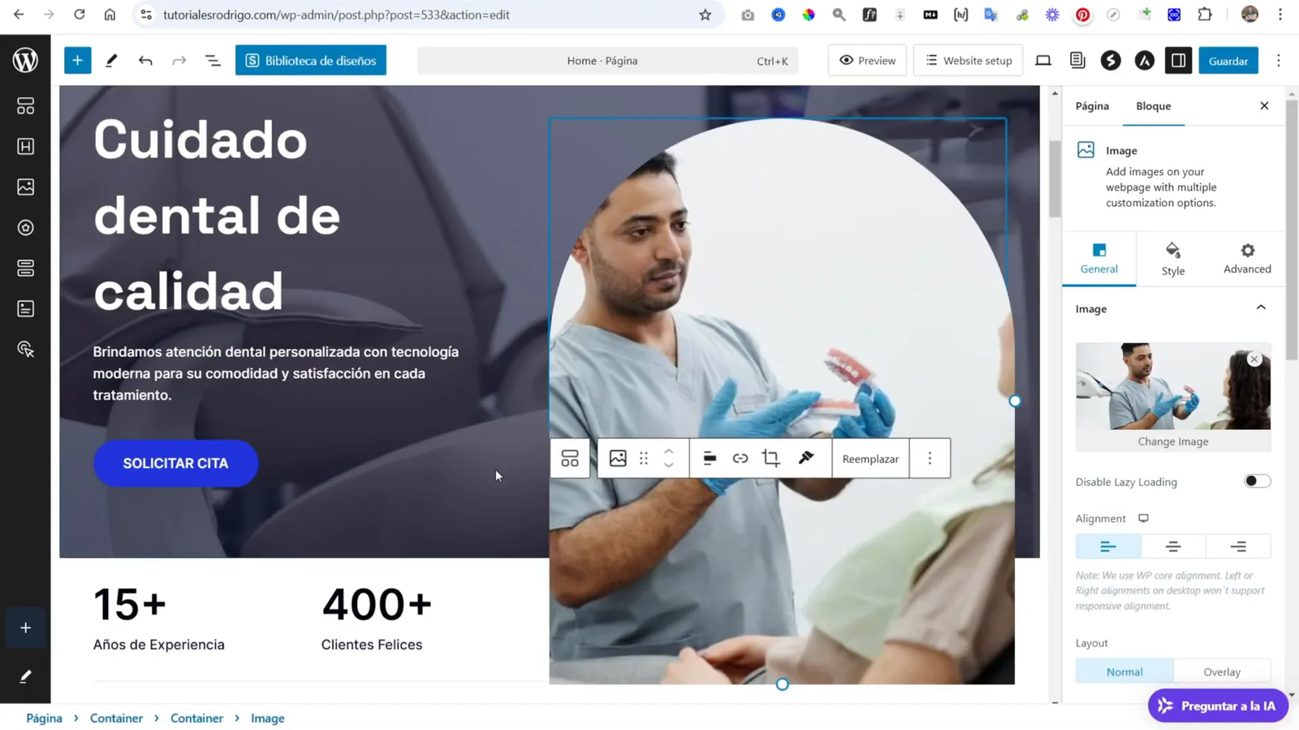The width and height of the screenshot is (1299, 730).
Task: Insert a link on the selected image
Action: coord(740,458)
